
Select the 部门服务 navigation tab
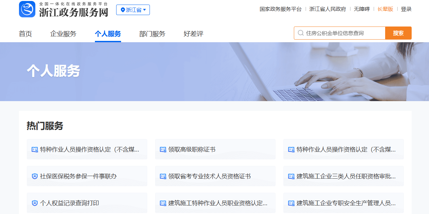coord(152,34)
